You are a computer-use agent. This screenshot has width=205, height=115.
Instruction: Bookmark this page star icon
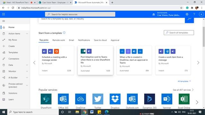point(181,8)
